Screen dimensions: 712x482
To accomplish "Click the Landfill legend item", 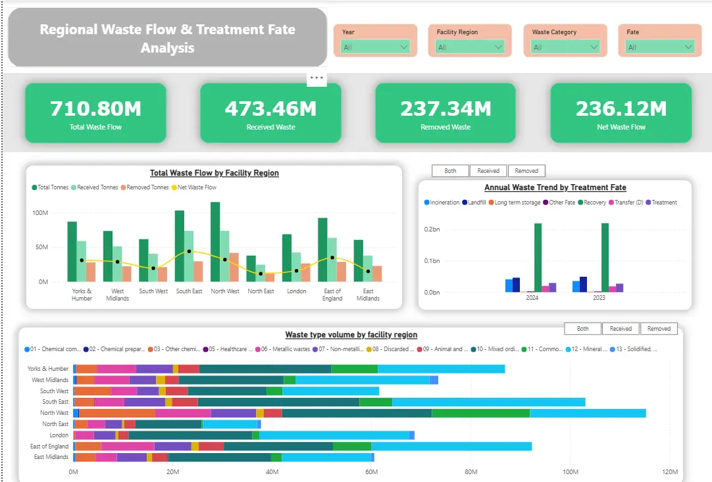I will point(474,203).
